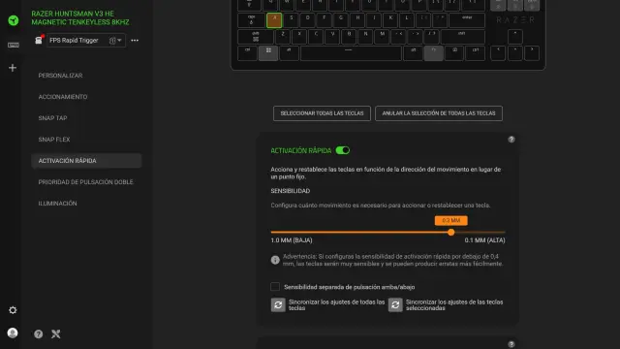Viewport: 620px width, 349px height.
Task: Sync settings of all keys icon
Action: (278, 304)
